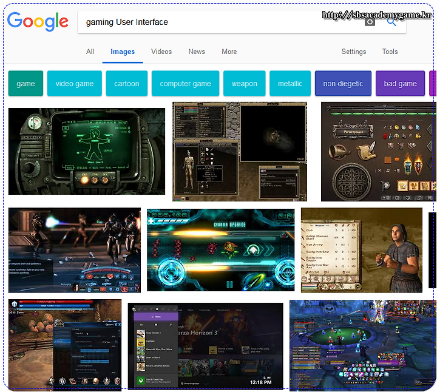The height and width of the screenshot is (392, 437).
Task: Choose the 'non diegetic' filter chip
Action: click(343, 83)
